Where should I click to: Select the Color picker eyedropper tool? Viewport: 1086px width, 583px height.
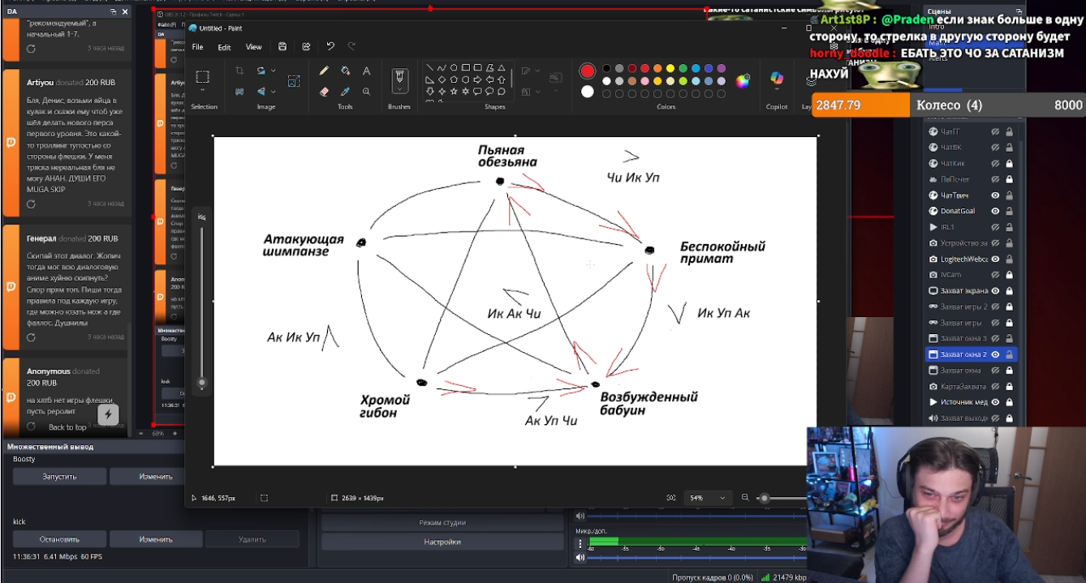pyautogui.click(x=346, y=92)
